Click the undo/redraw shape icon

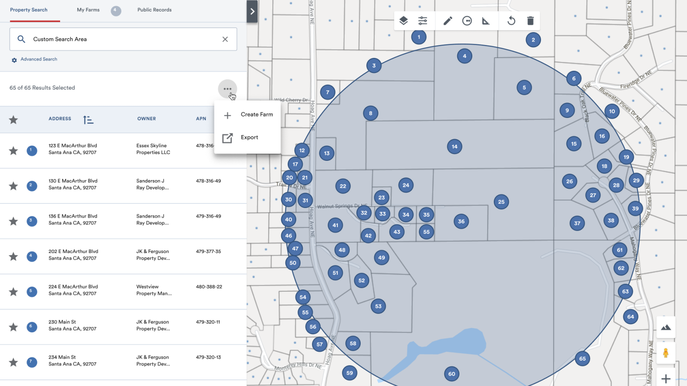pyautogui.click(x=511, y=20)
